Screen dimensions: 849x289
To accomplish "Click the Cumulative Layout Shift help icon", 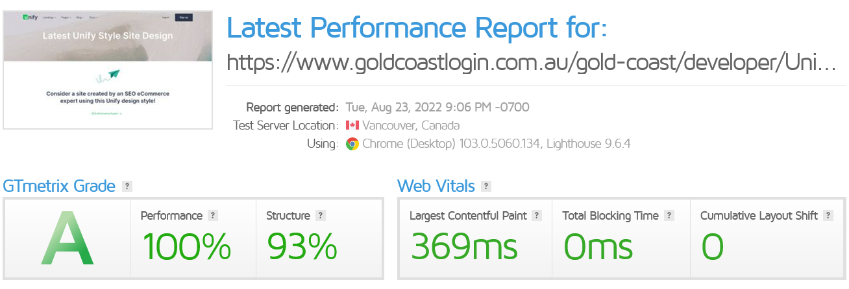I will [x=828, y=216].
